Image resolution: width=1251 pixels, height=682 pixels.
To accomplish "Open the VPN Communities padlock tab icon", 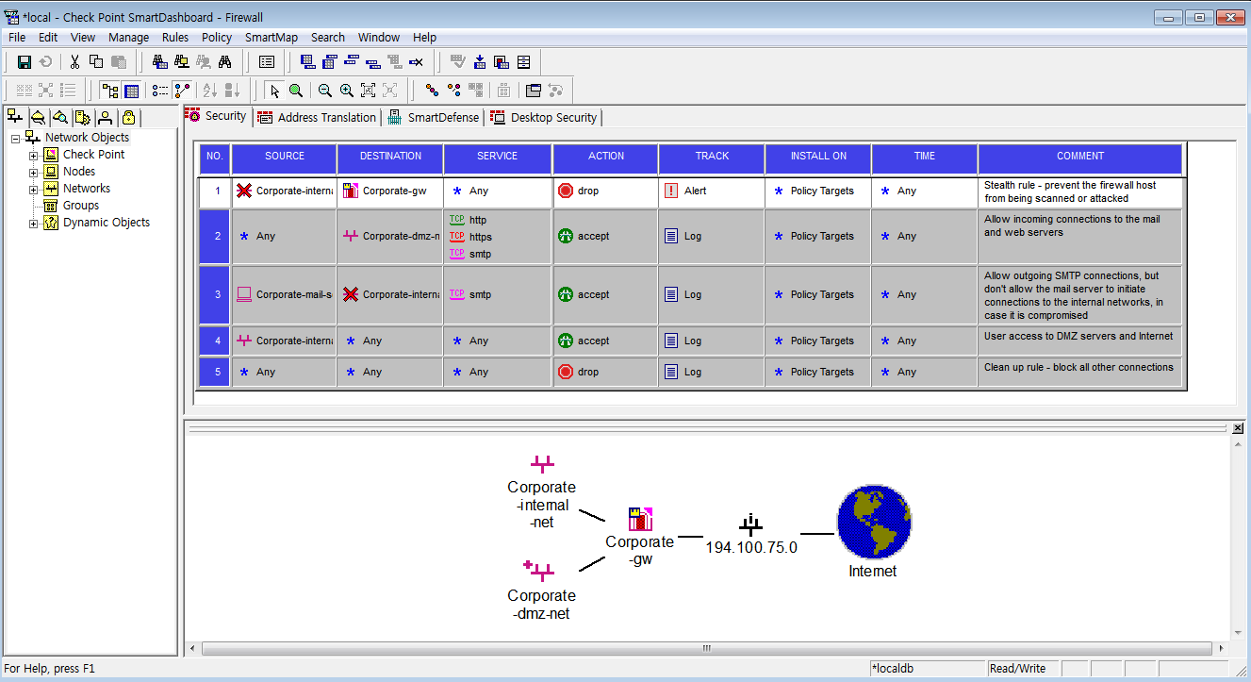I will [128, 117].
